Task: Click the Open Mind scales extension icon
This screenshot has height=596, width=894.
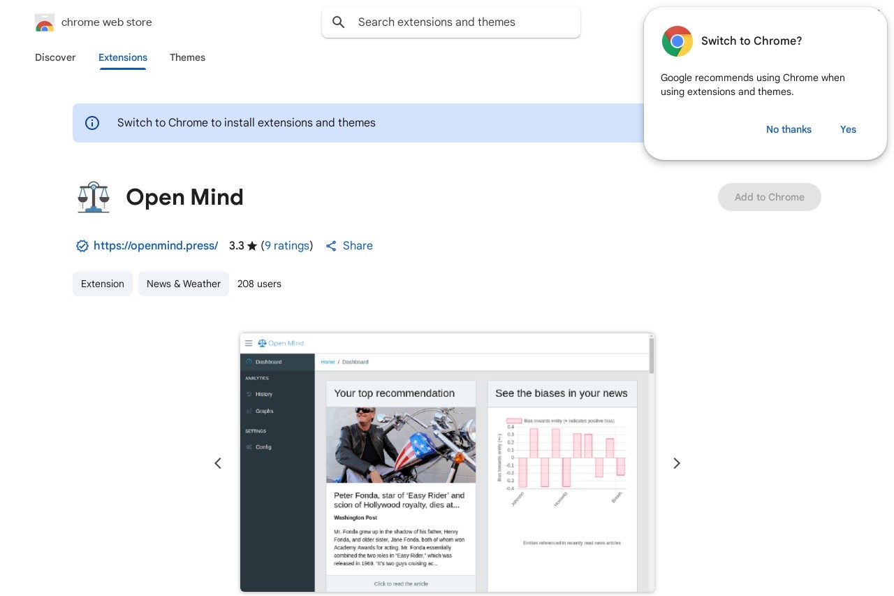Action: pos(94,197)
